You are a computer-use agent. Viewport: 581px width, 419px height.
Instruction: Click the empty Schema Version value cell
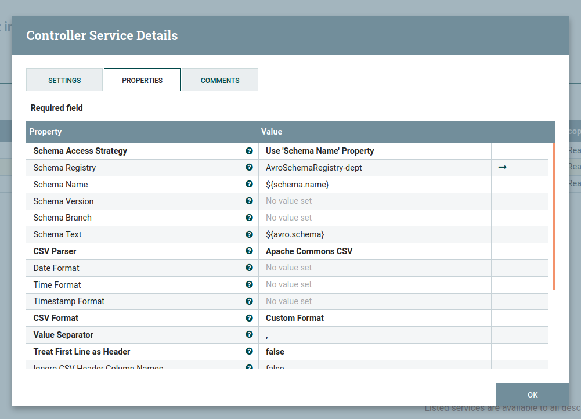[x=374, y=201]
